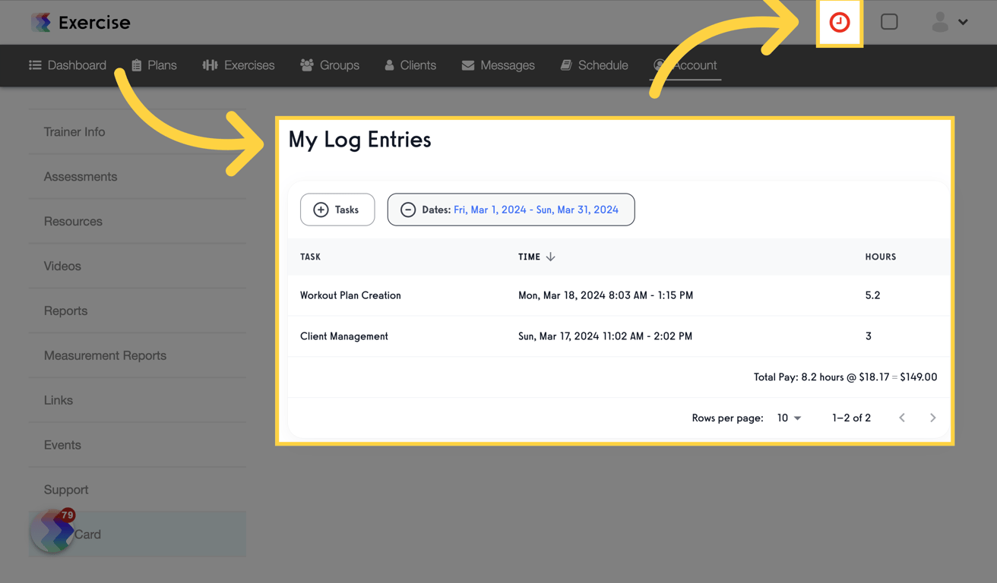Open the user profile menu
997x583 pixels.
pos(949,22)
